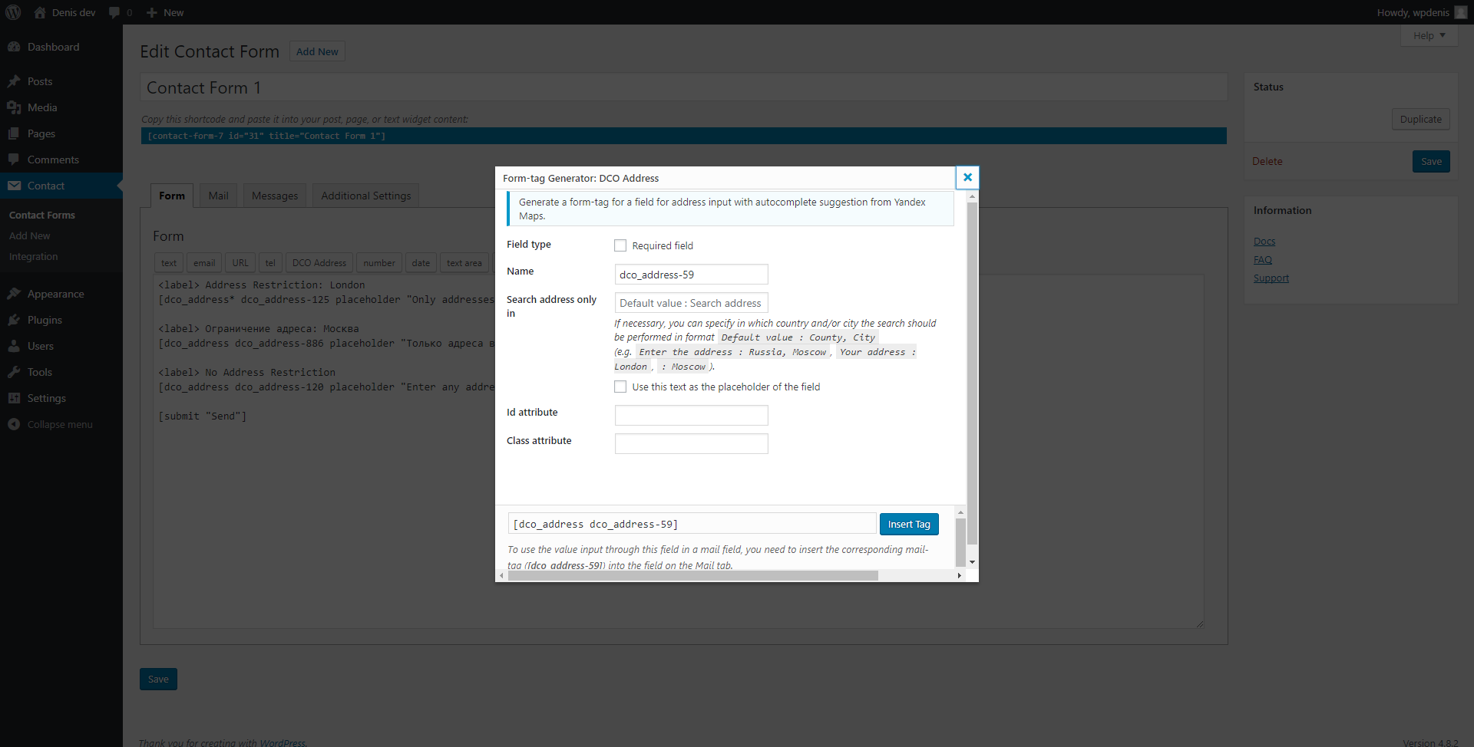Click the Comments icon in sidebar
Image resolution: width=1474 pixels, height=747 pixels.
14,160
